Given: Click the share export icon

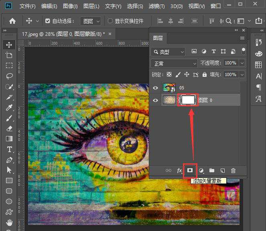Looking at the screenshot, I should coord(259,21).
